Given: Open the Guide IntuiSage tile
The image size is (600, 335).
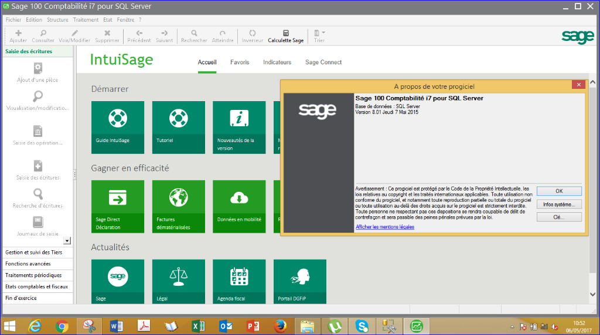Looking at the screenshot, I should (117, 127).
